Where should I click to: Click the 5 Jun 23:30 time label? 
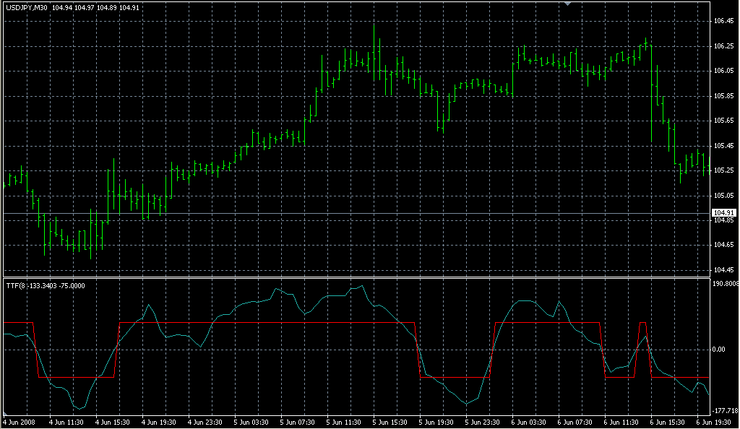tap(482, 421)
